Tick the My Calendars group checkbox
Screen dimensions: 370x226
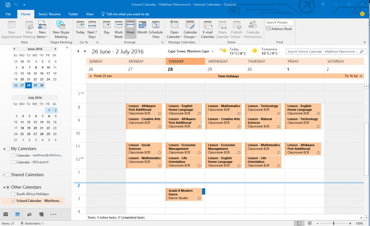[8, 149]
